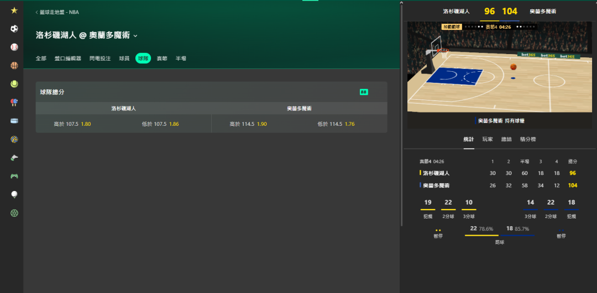Select volleyball sport icon
The image size is (597, 293).
pyautogui.click(x=14, y=140)
